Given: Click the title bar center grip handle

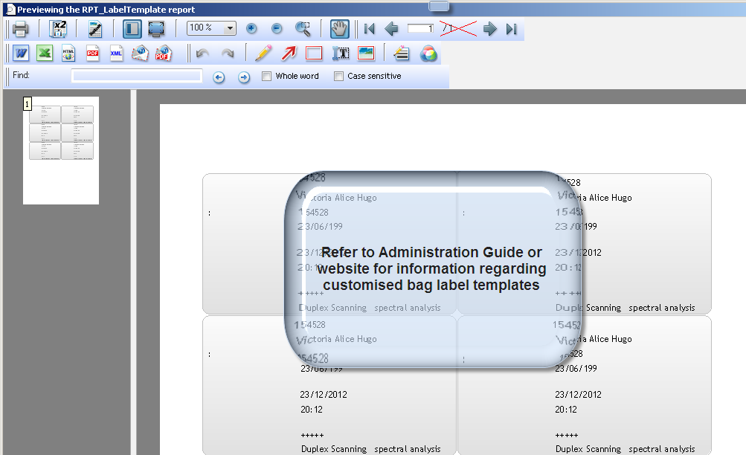Looking at the screenshot, I should [x=439, y=6].
